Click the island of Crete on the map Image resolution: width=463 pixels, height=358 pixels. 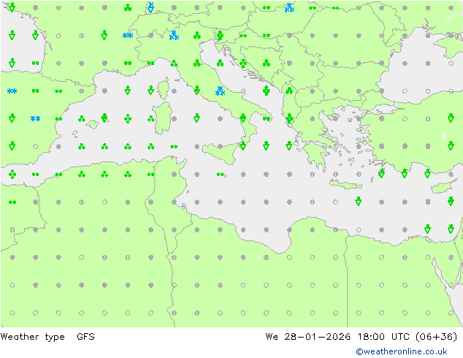coord(345,184)
